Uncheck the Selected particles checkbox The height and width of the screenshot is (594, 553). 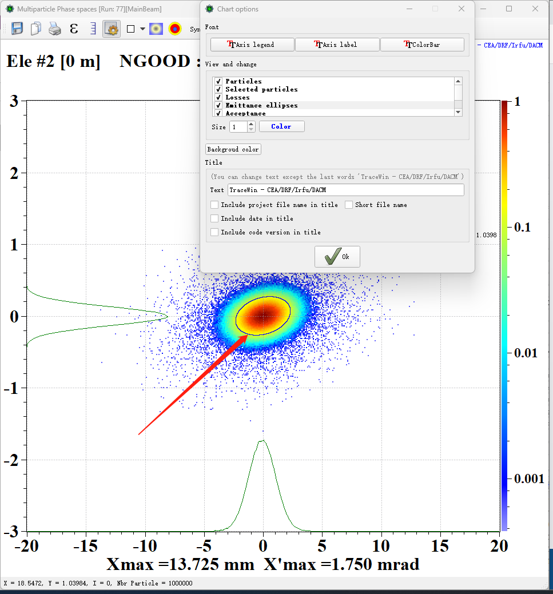point(218,89)
